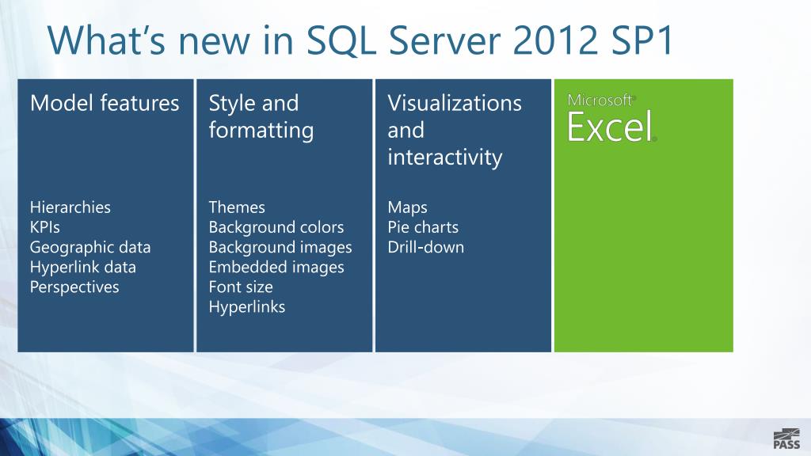
Task: Select the 'KPIs' item
Action: click(45, 227)
